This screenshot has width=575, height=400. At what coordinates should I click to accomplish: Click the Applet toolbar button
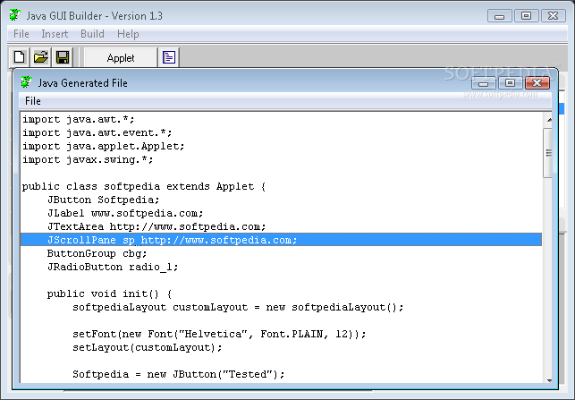(121, 58)
